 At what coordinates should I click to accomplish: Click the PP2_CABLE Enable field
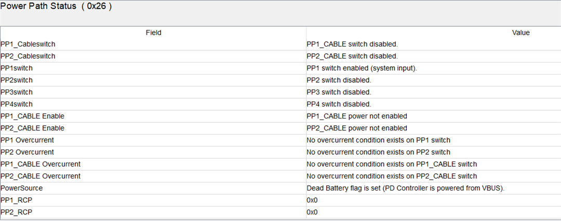click(x=153, y=128)
